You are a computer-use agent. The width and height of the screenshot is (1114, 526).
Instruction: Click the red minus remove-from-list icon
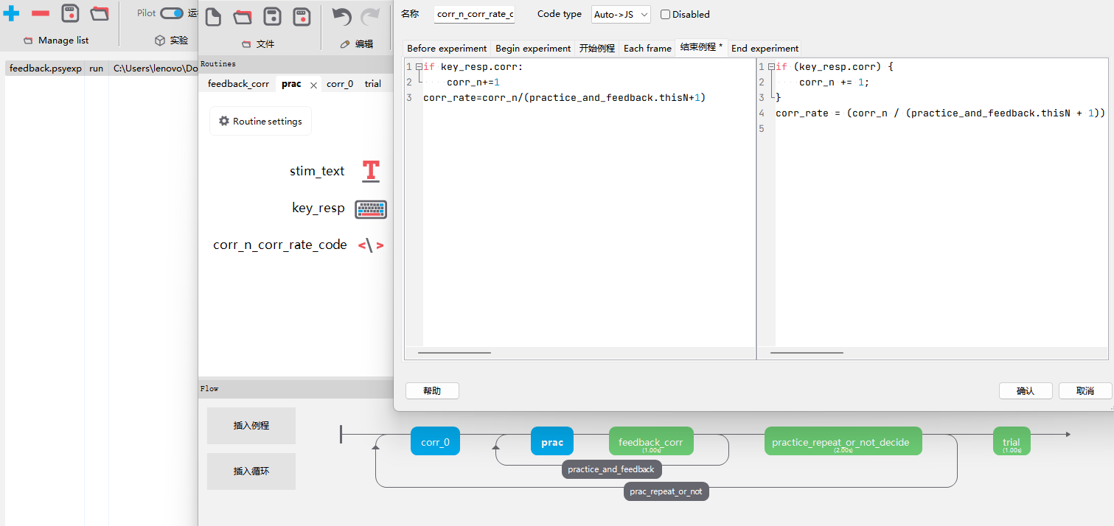[x=41, y=13]
